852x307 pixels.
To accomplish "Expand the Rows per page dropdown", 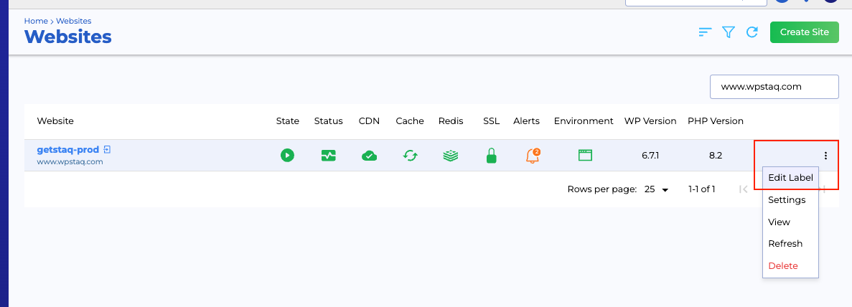I will point(656,189).
